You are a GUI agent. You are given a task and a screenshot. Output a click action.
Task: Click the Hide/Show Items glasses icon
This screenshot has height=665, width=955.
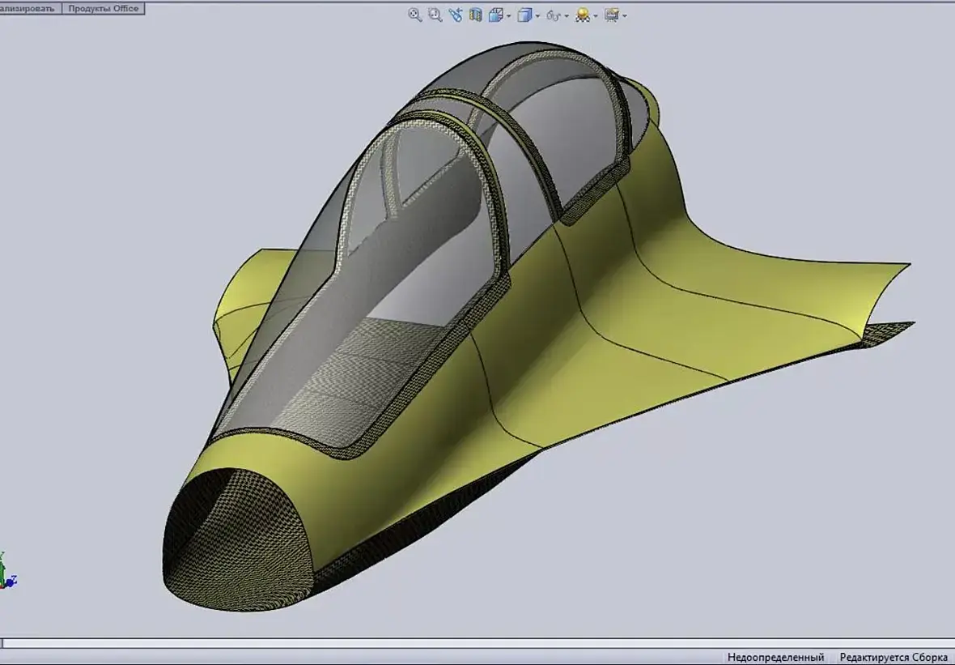tap(553, 15)
